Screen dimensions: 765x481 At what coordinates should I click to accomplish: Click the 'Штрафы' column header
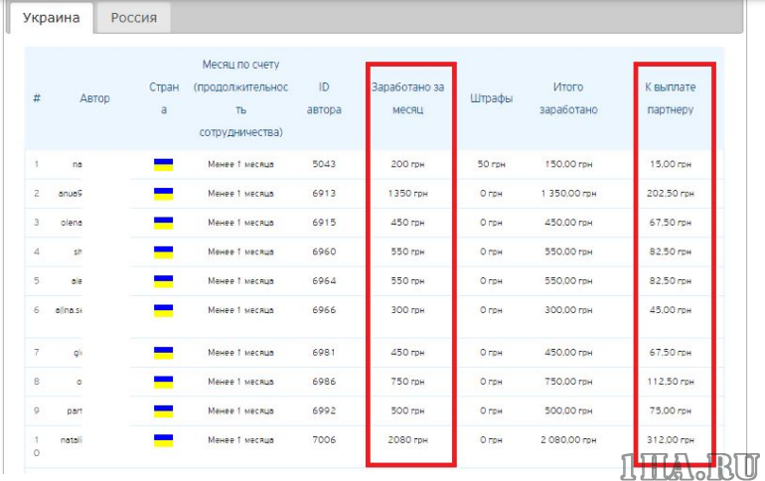491,98
